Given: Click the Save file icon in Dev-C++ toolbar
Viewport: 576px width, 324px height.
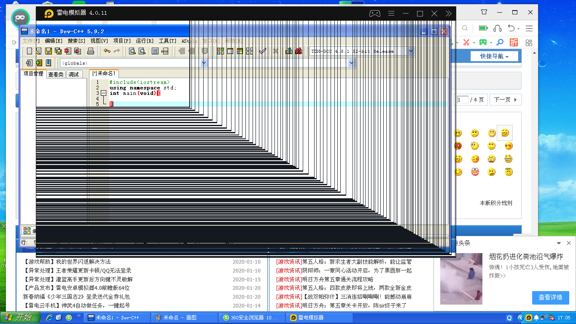Looking at the screenshot, I should coord(48,51).
